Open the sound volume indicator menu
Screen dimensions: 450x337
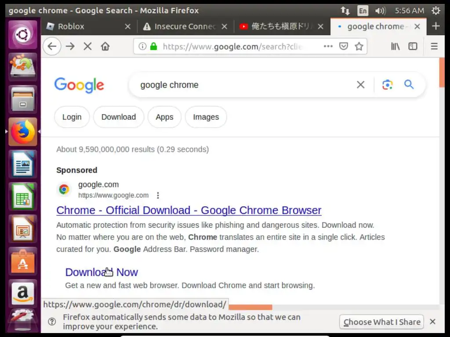(381, 11)
